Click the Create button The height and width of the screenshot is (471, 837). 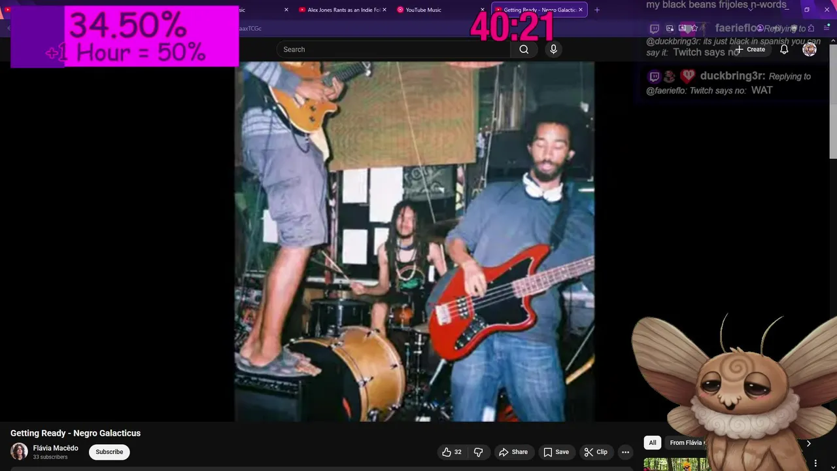[x=750, y=50]
